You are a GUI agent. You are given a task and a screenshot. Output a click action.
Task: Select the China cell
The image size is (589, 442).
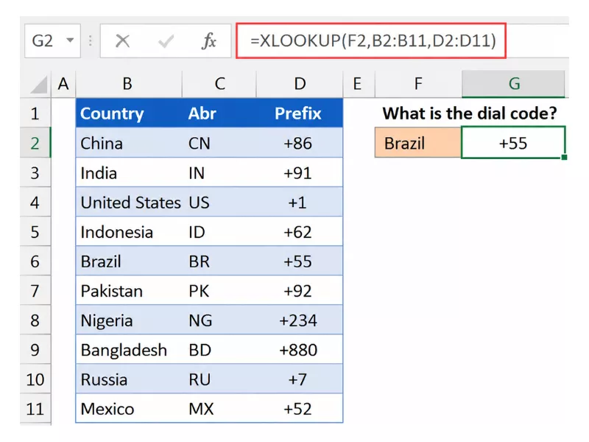[x=129, y=143]
